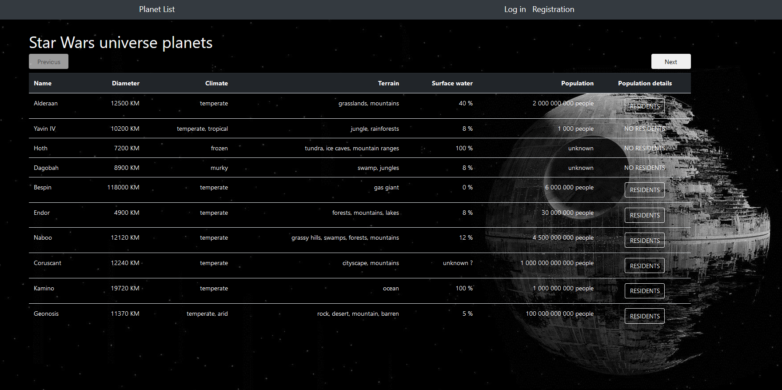
Task: Click the 'gas giant' terrain cell
Action: point(387,187)
